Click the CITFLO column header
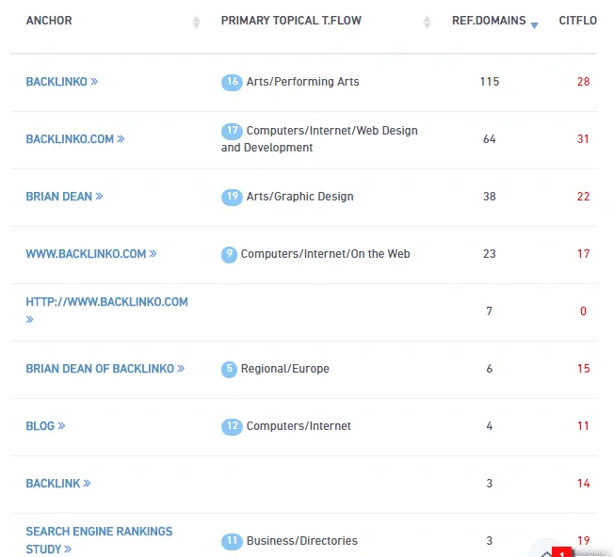614x557 pixels. (577, 21)
